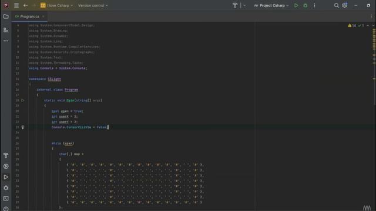Go to previous highlighted problem arrow
376x211 pixels.
click(x=368, y=25)
